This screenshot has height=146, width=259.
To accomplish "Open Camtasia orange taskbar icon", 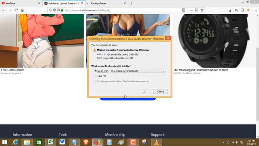I will (x=133, y=142).
